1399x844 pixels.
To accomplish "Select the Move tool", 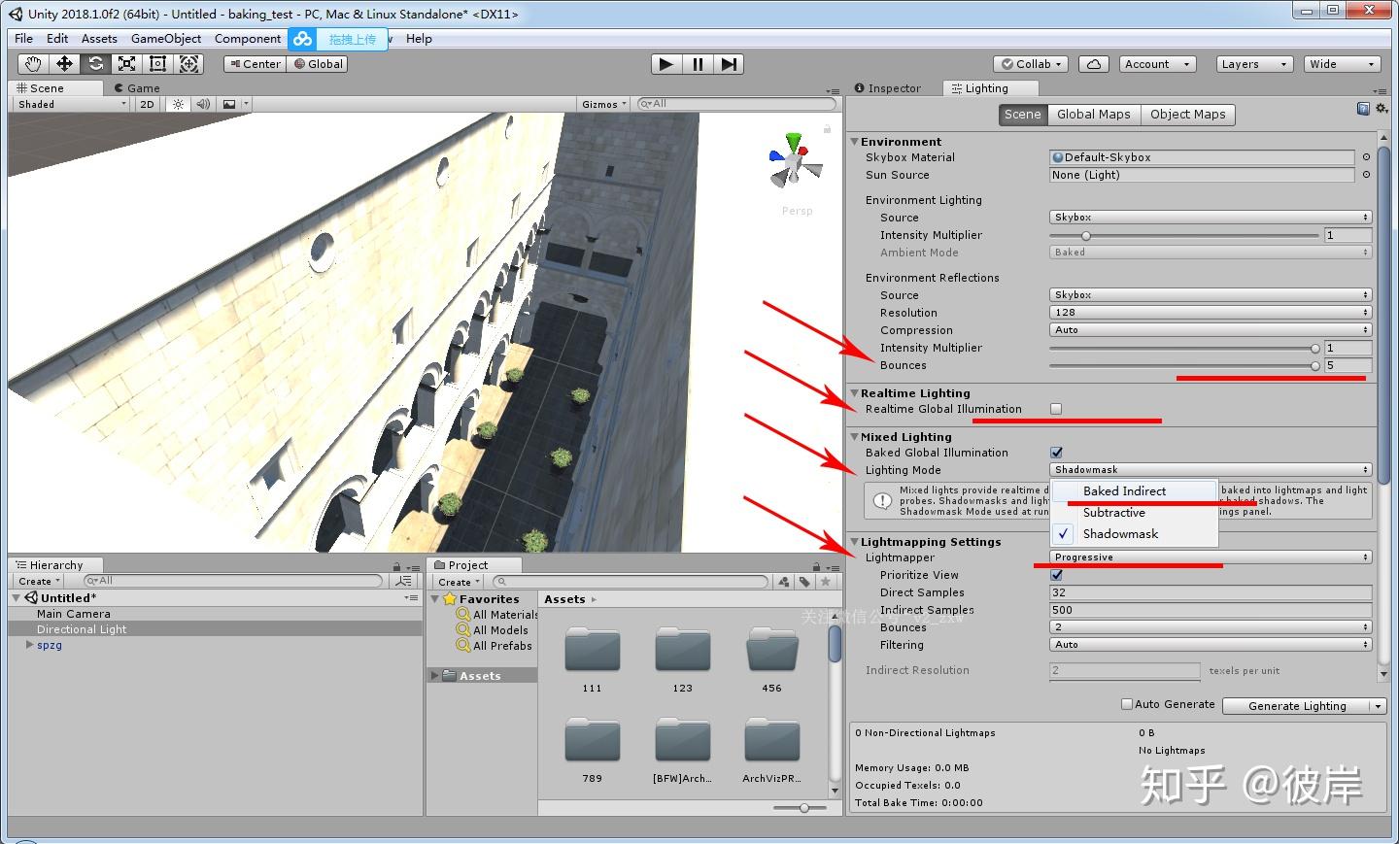I will (x=64, y=64).
